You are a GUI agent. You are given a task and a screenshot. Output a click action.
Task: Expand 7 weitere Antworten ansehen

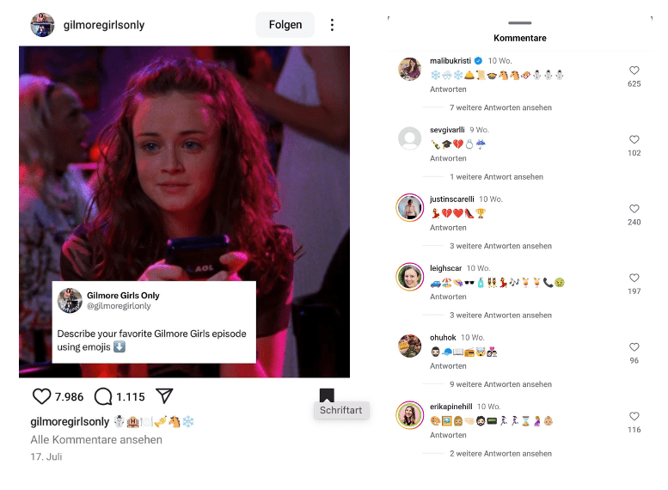click(500, 107)
